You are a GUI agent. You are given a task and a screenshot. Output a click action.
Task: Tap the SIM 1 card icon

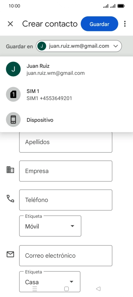pyautogui.click(x=13, y=94)
